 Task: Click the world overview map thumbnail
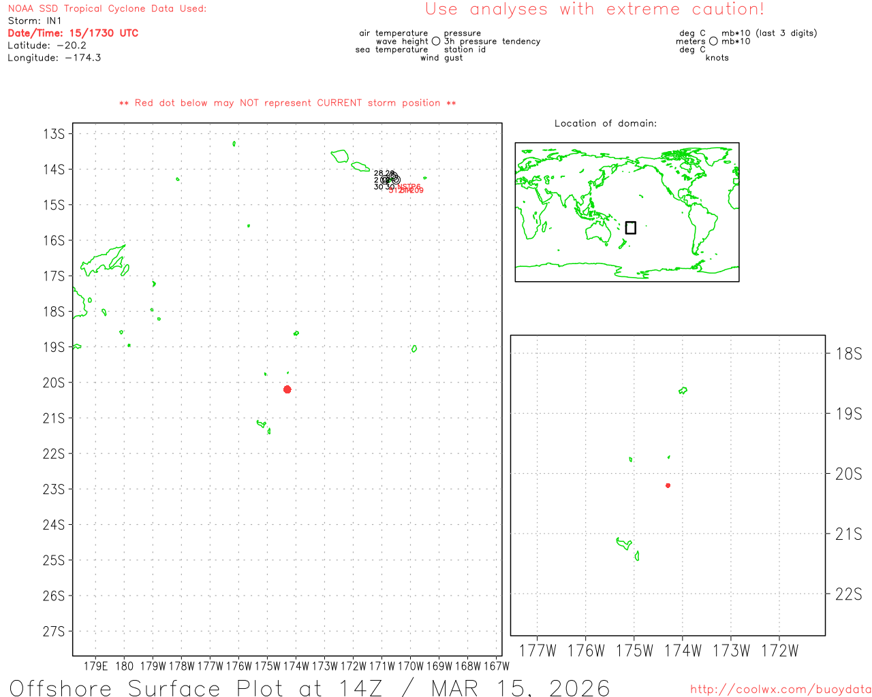[x=627, y=212]
